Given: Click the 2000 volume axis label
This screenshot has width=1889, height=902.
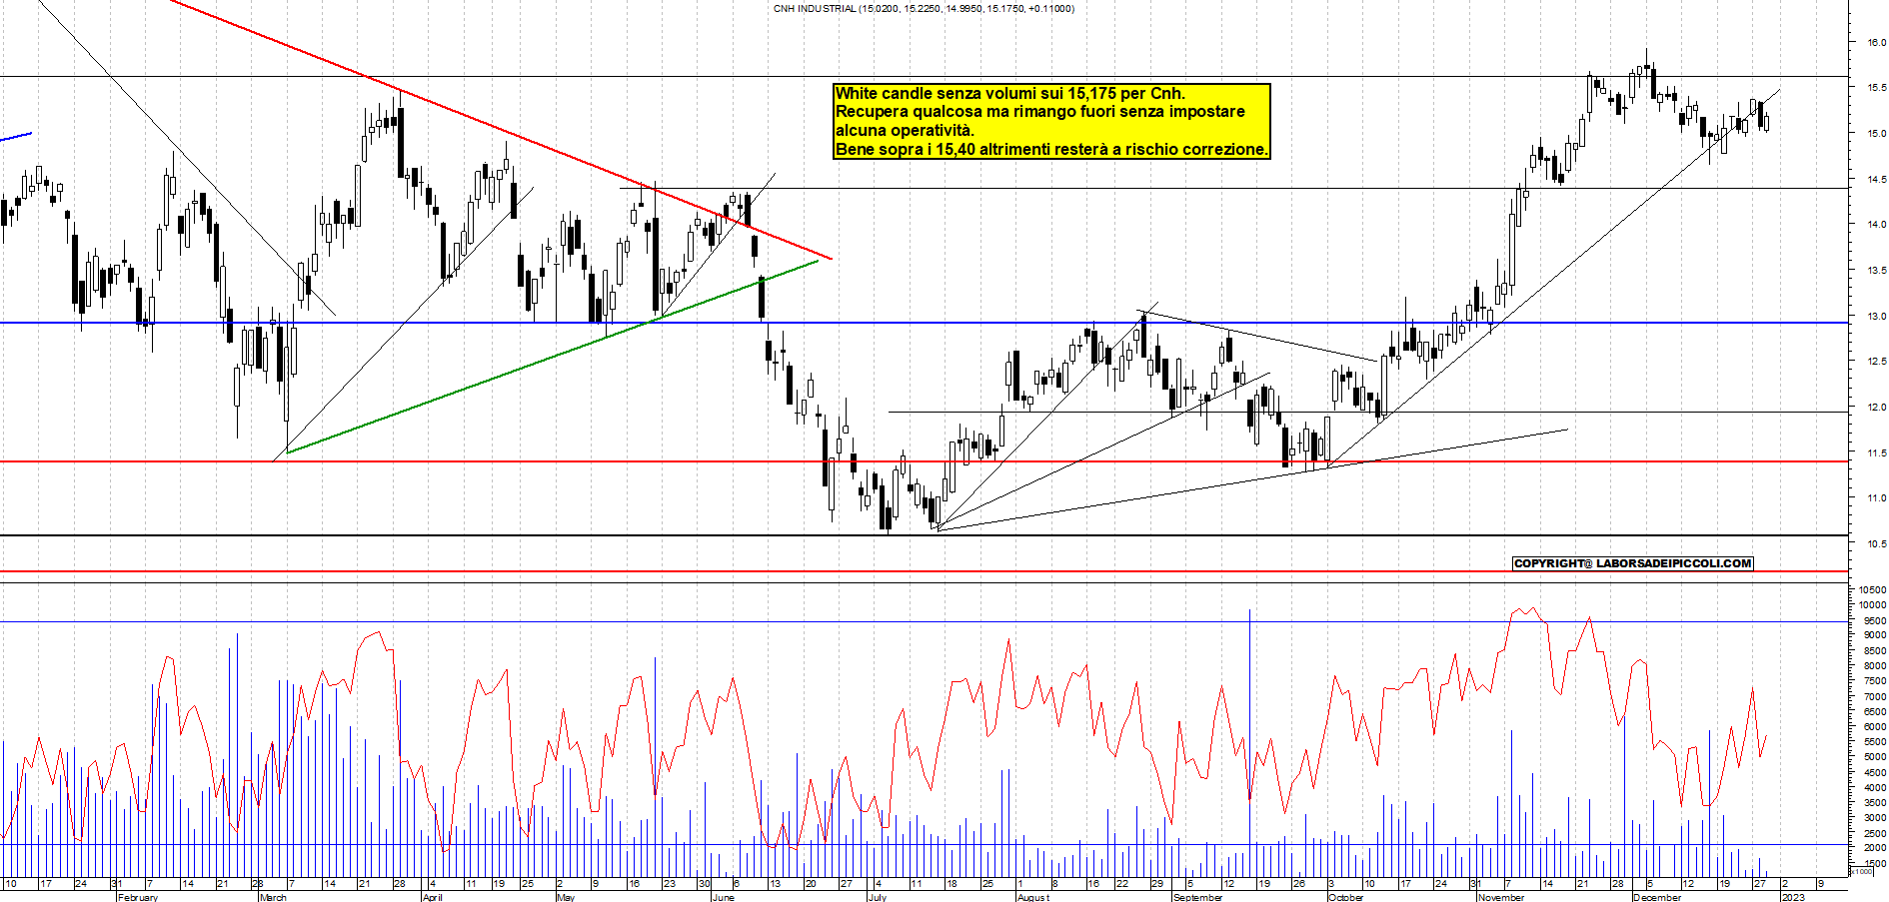Looking at the screenshot, I should 1875,847.
